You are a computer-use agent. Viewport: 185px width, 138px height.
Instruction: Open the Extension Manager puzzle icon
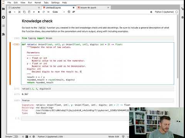pos(3,34)
